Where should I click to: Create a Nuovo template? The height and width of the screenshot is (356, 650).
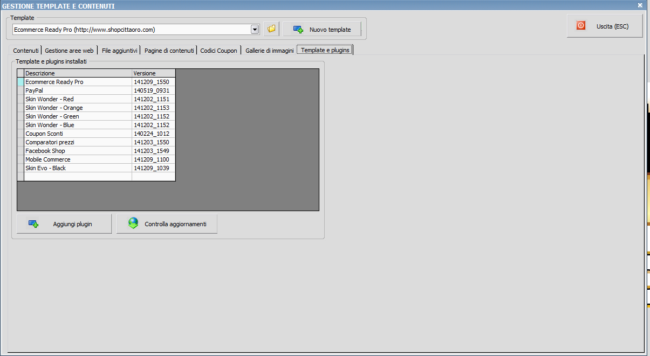point(322,29)
